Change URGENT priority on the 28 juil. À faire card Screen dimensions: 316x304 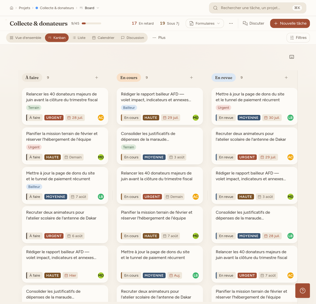(x=54, y=118)
